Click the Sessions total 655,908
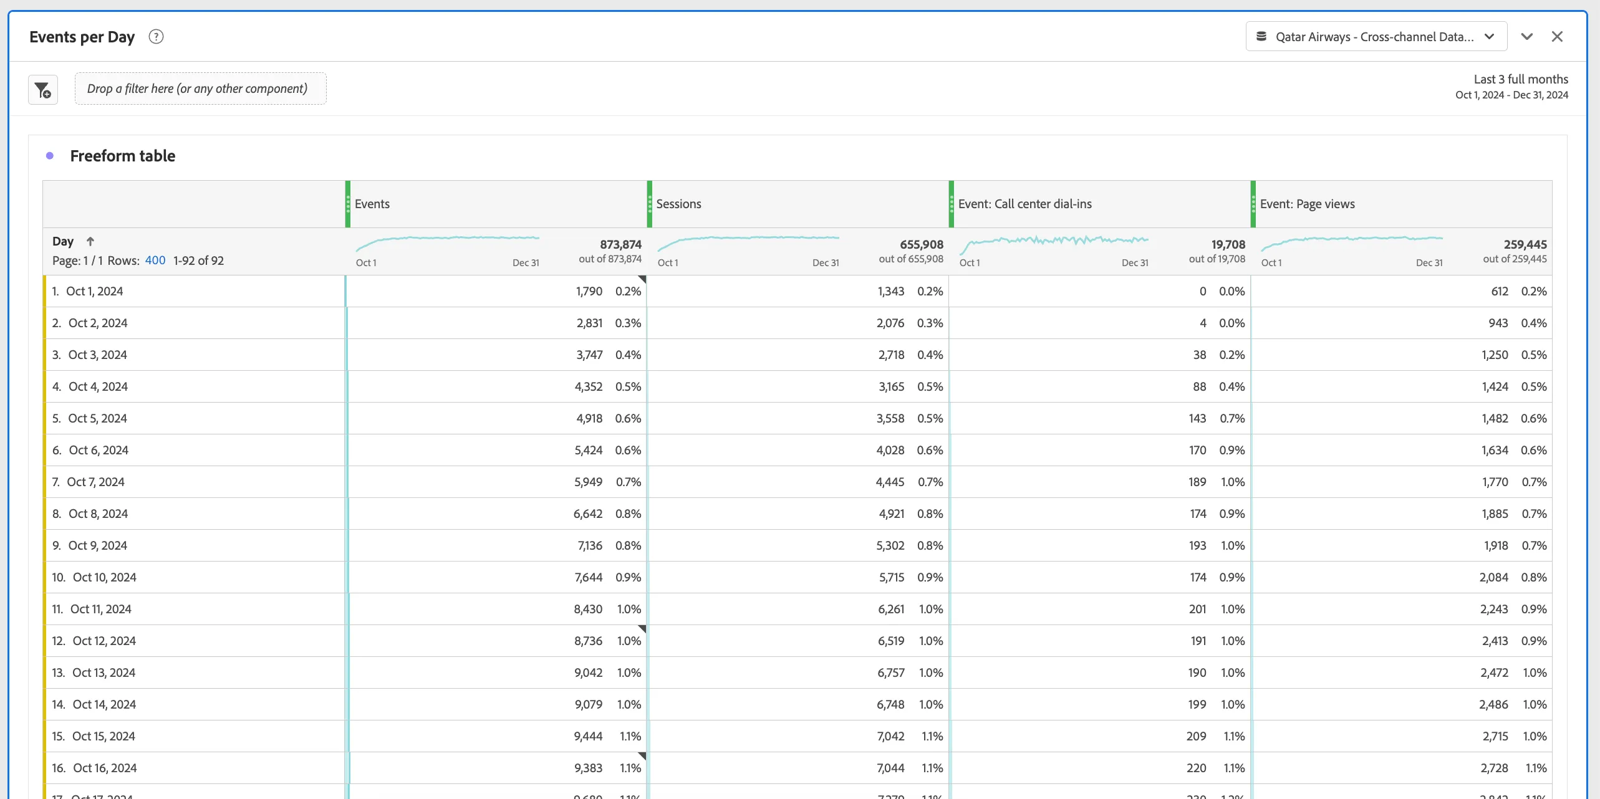This screenshot has width=1600, height=799. point(922,244)
